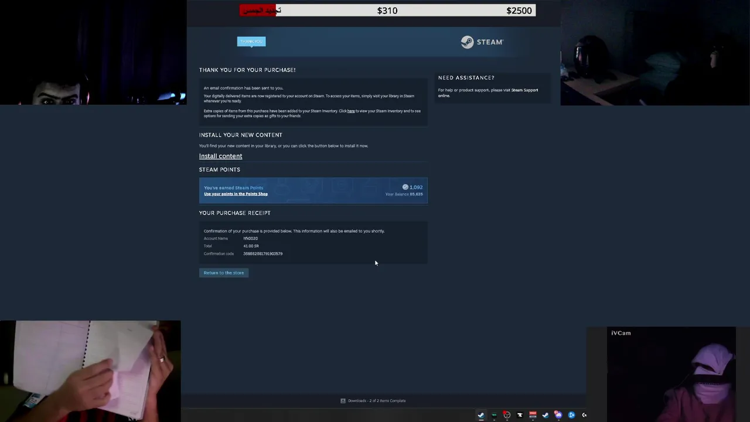The width and height of the screenshot is (750, 422).
Task: Open the black anvil taskbar app
Action: (520, 415)
